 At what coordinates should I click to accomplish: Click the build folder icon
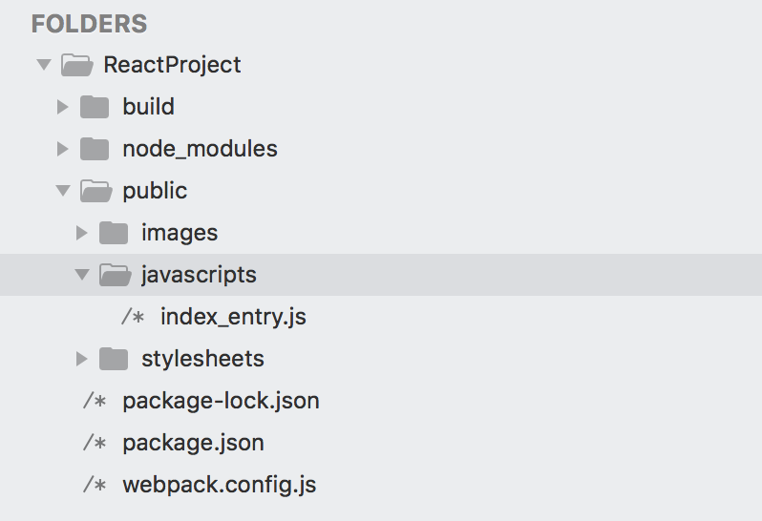point(95,107)
